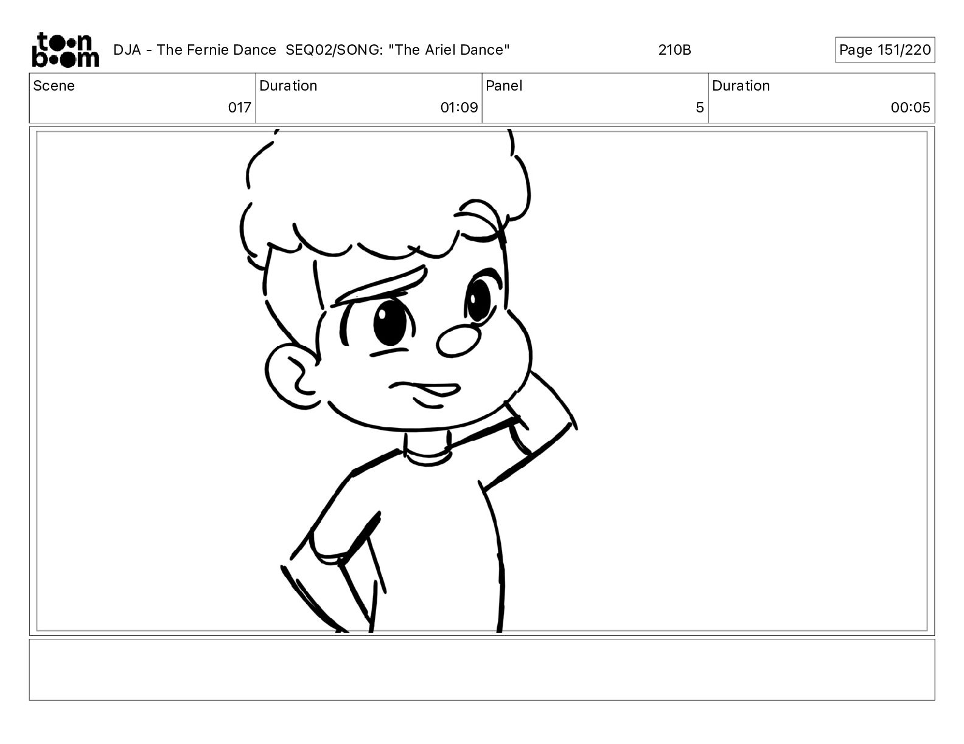Select the 210B code in the header
The image size is (964, 744).
point(674,50)
